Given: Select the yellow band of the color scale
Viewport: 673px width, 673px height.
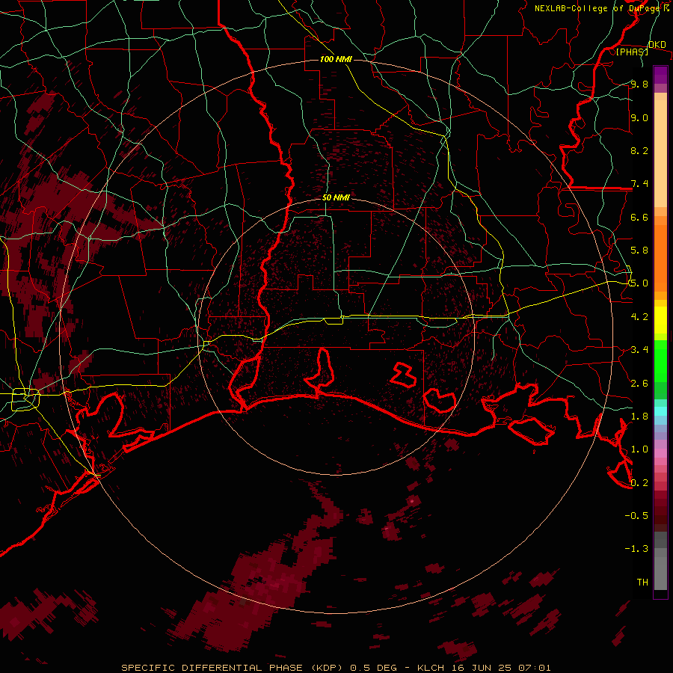Looking at the screenshot, I should click(x=660, y=320).
